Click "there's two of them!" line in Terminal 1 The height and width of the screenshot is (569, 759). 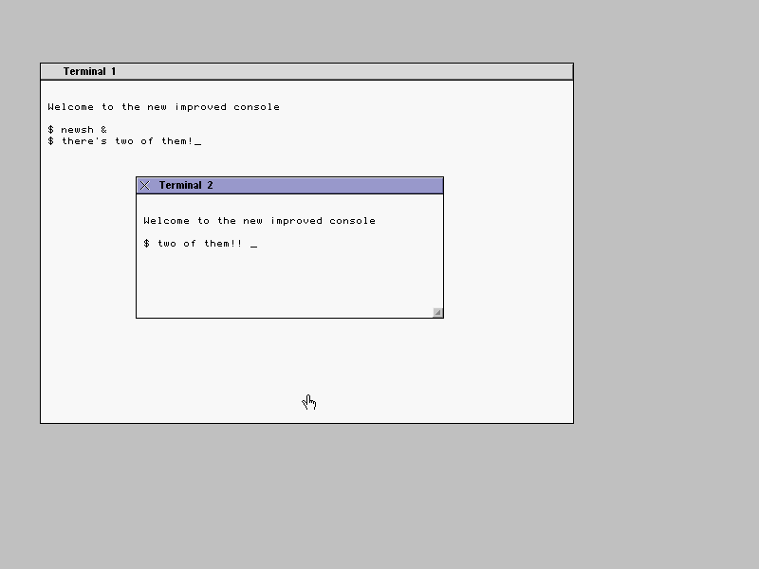point(124,141)
